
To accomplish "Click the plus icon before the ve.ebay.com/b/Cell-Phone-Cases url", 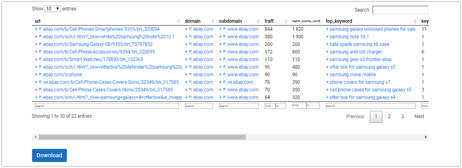I will coord(36,82).
